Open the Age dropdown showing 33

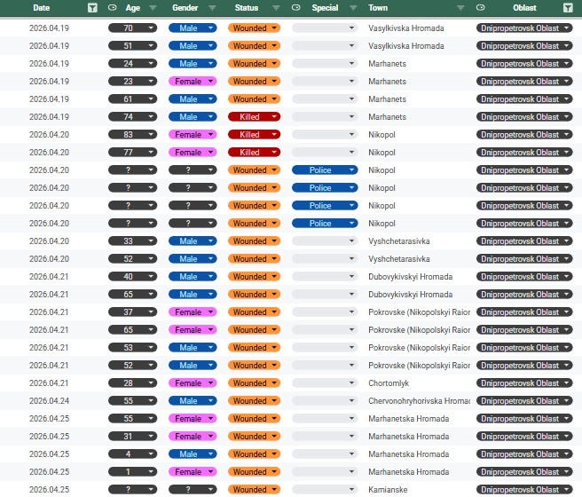tap(132, 241)
